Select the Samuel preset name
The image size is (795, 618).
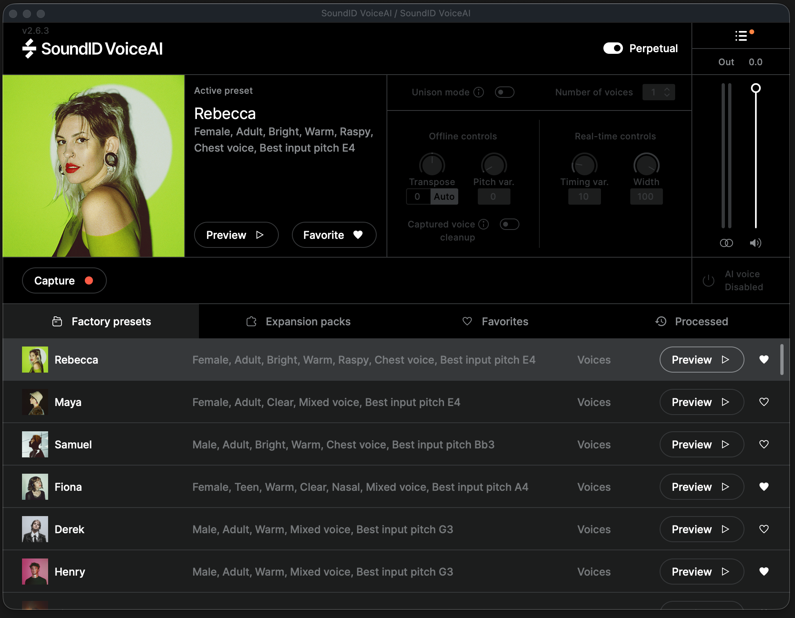[73, 445]
